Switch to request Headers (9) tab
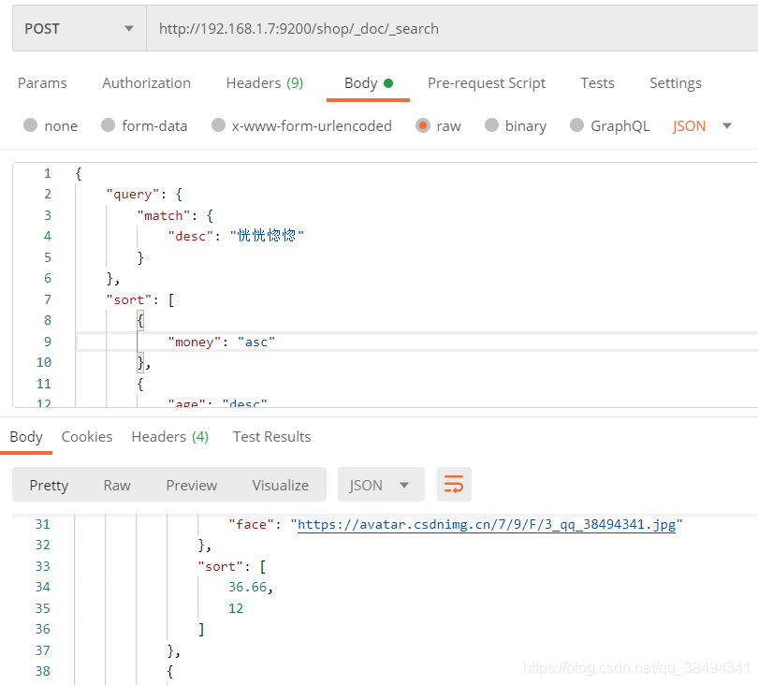Image resolution: width=758 pixels, height=685 pixels. (x=265, y=83)
